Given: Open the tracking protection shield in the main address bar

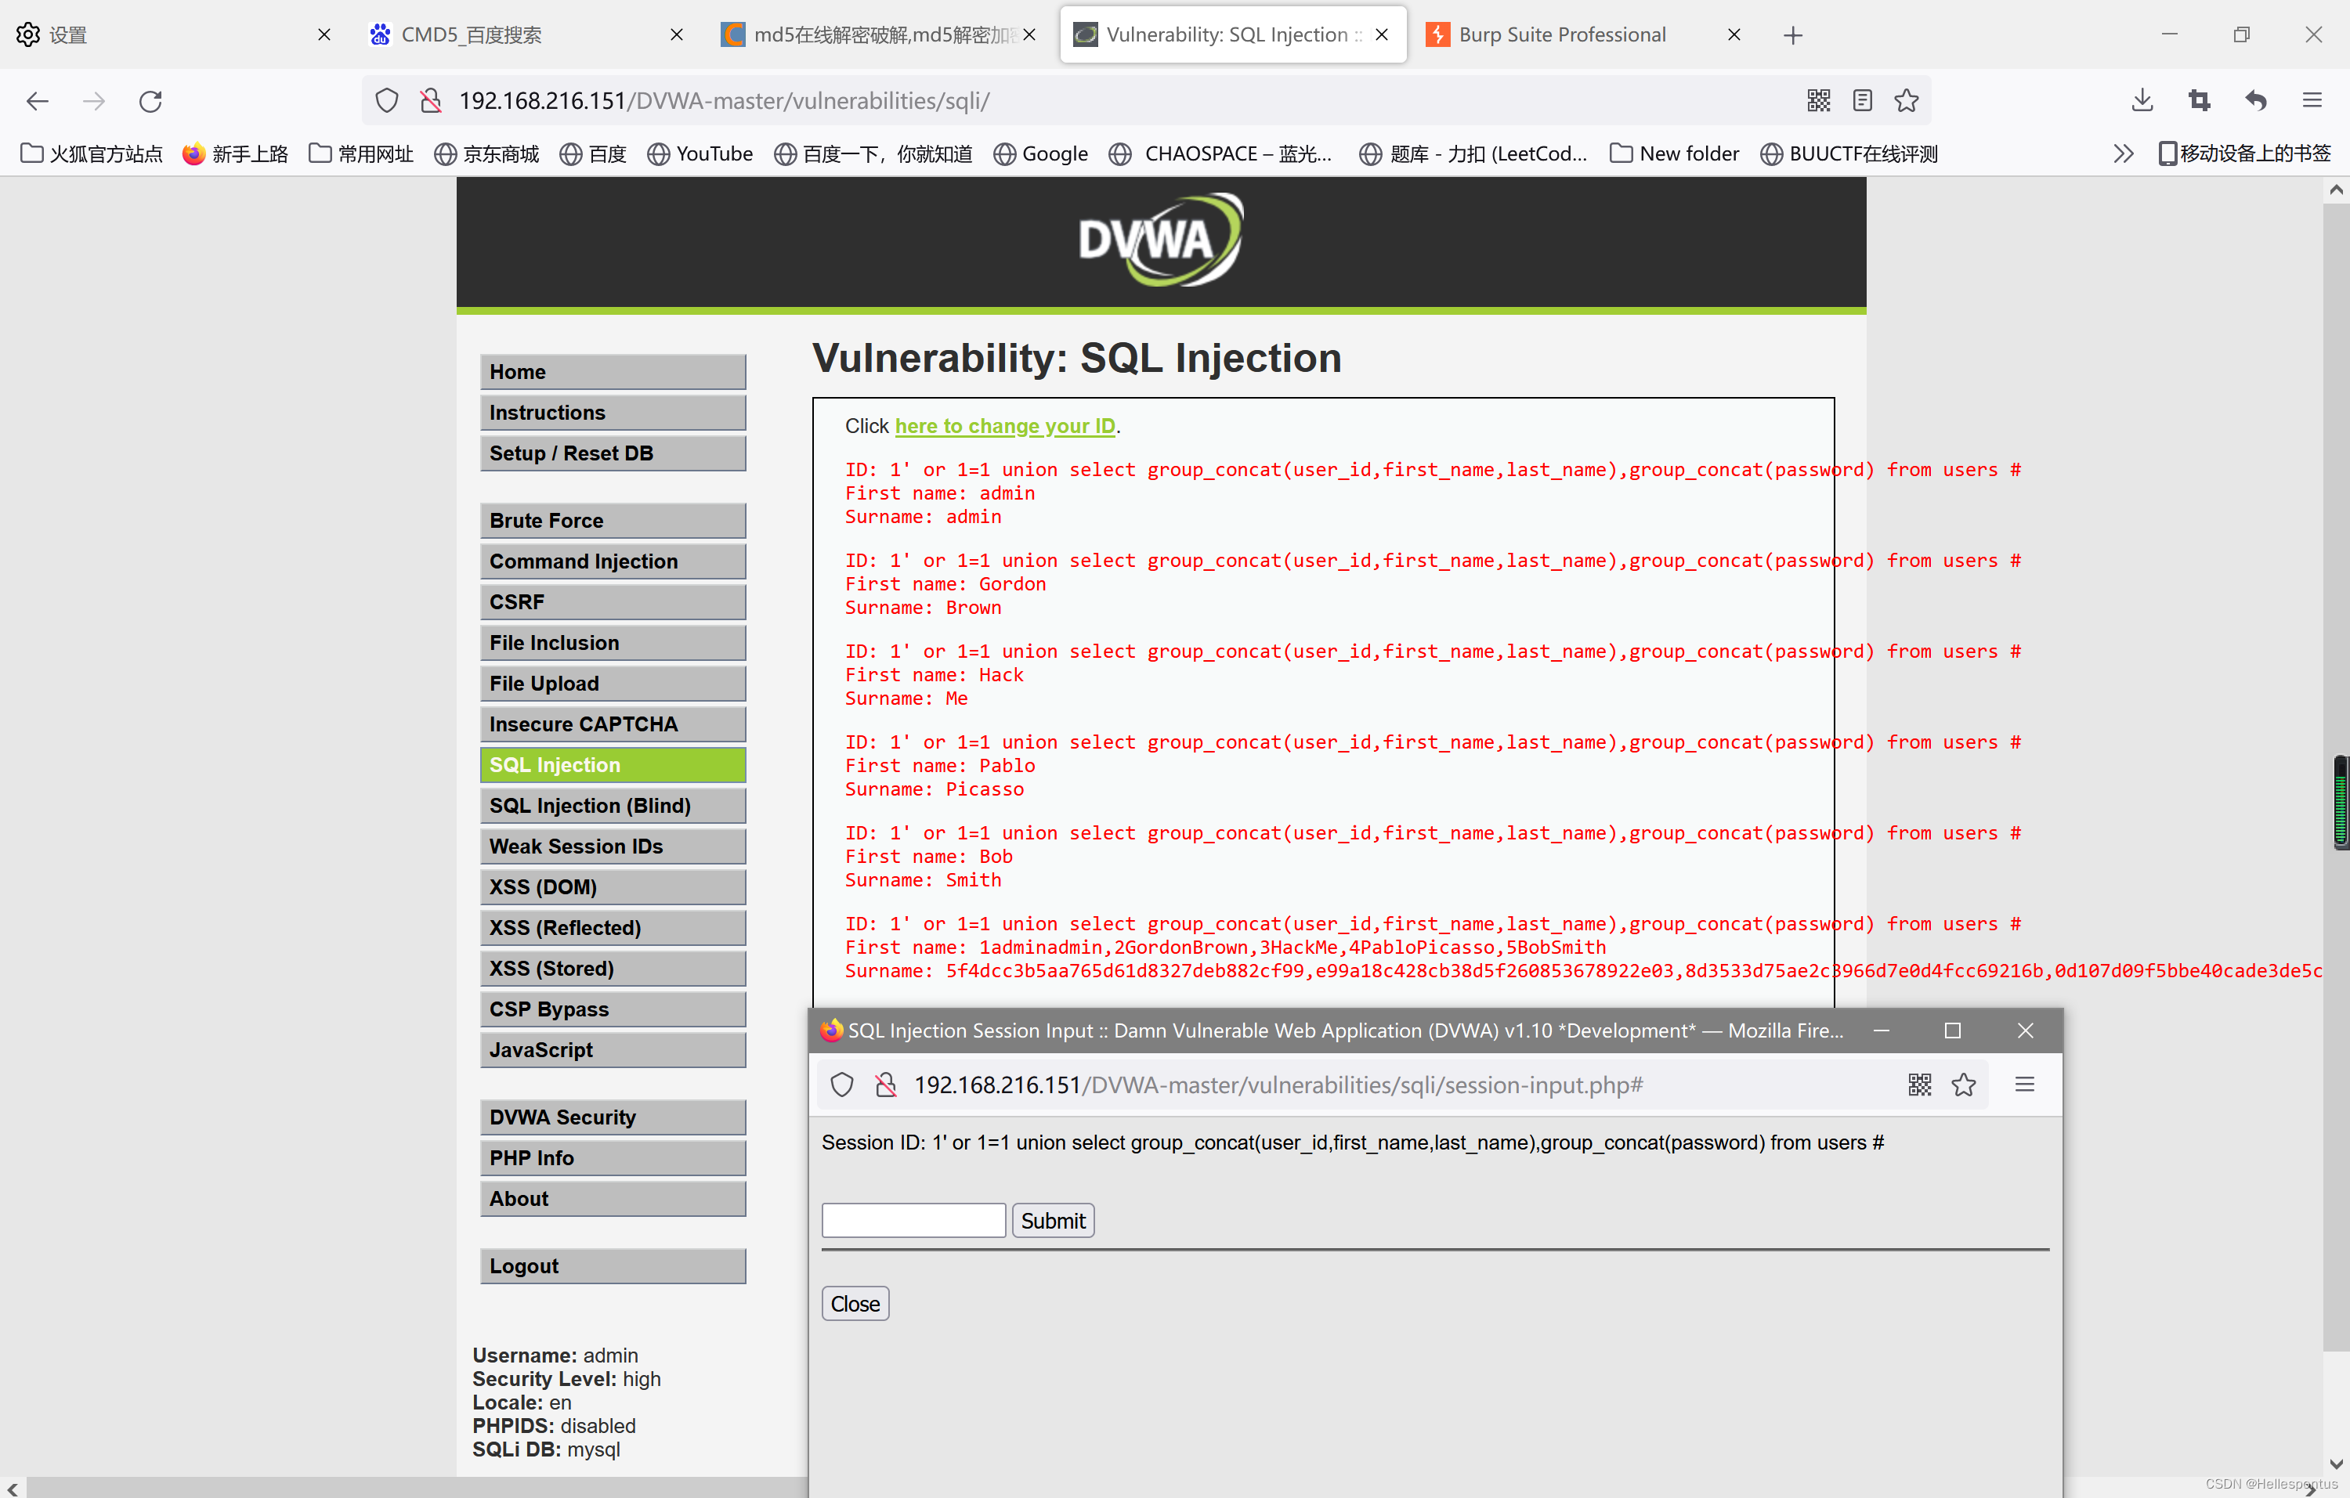Looking at the screenshot, I should (x=388, y=100).
